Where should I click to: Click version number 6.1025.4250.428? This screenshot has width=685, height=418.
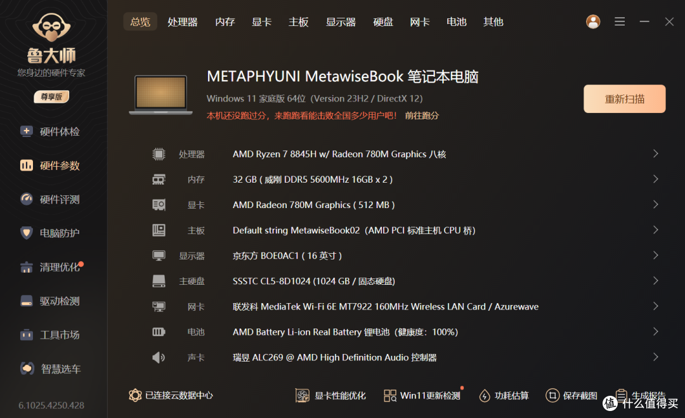(x=51, y=405)
